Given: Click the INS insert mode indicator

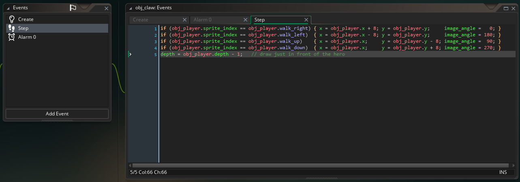Looking at the screenshot, I should [503, 172].
